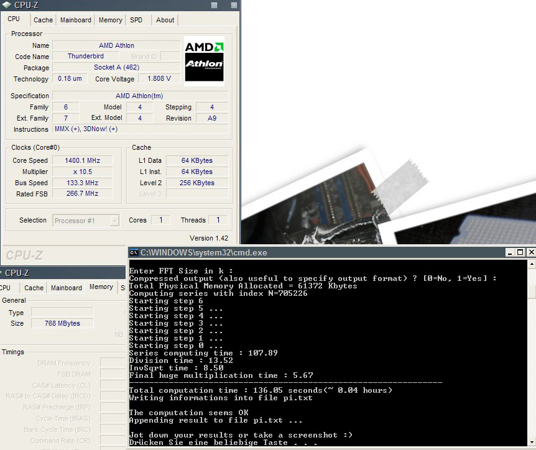Click the cmd.exe title bar icon

pos(134,253)
